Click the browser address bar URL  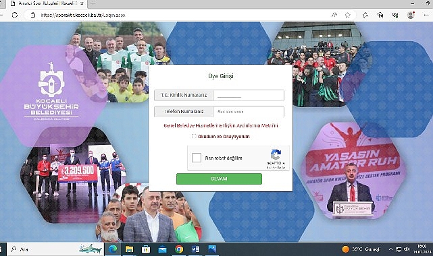[x=83, y=15]
